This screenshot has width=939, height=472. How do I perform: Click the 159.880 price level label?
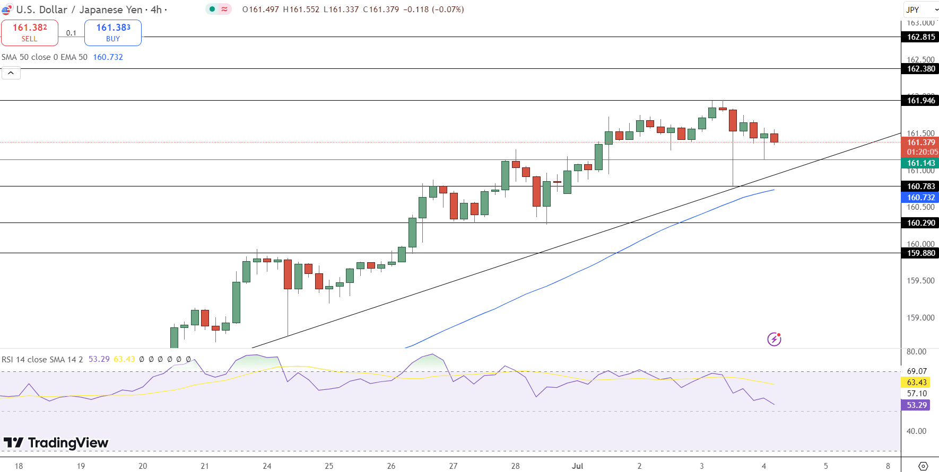pos(920,253)
